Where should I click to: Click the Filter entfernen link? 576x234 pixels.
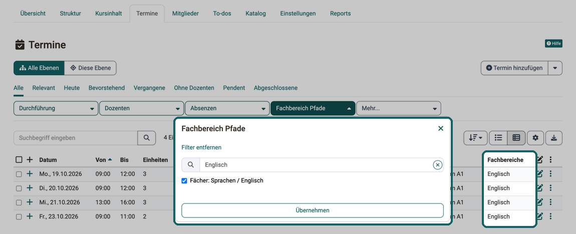[x=201, y=147]
